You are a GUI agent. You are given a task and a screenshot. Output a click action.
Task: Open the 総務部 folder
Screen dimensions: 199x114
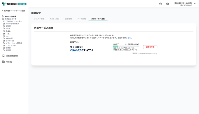point(8,50)
